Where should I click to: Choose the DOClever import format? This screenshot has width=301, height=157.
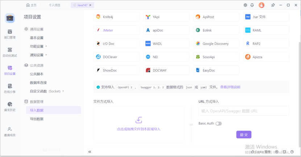coord(116,57)
